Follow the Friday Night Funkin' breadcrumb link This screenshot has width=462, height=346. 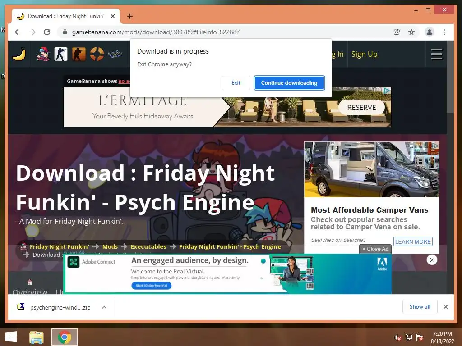[59, 246]
